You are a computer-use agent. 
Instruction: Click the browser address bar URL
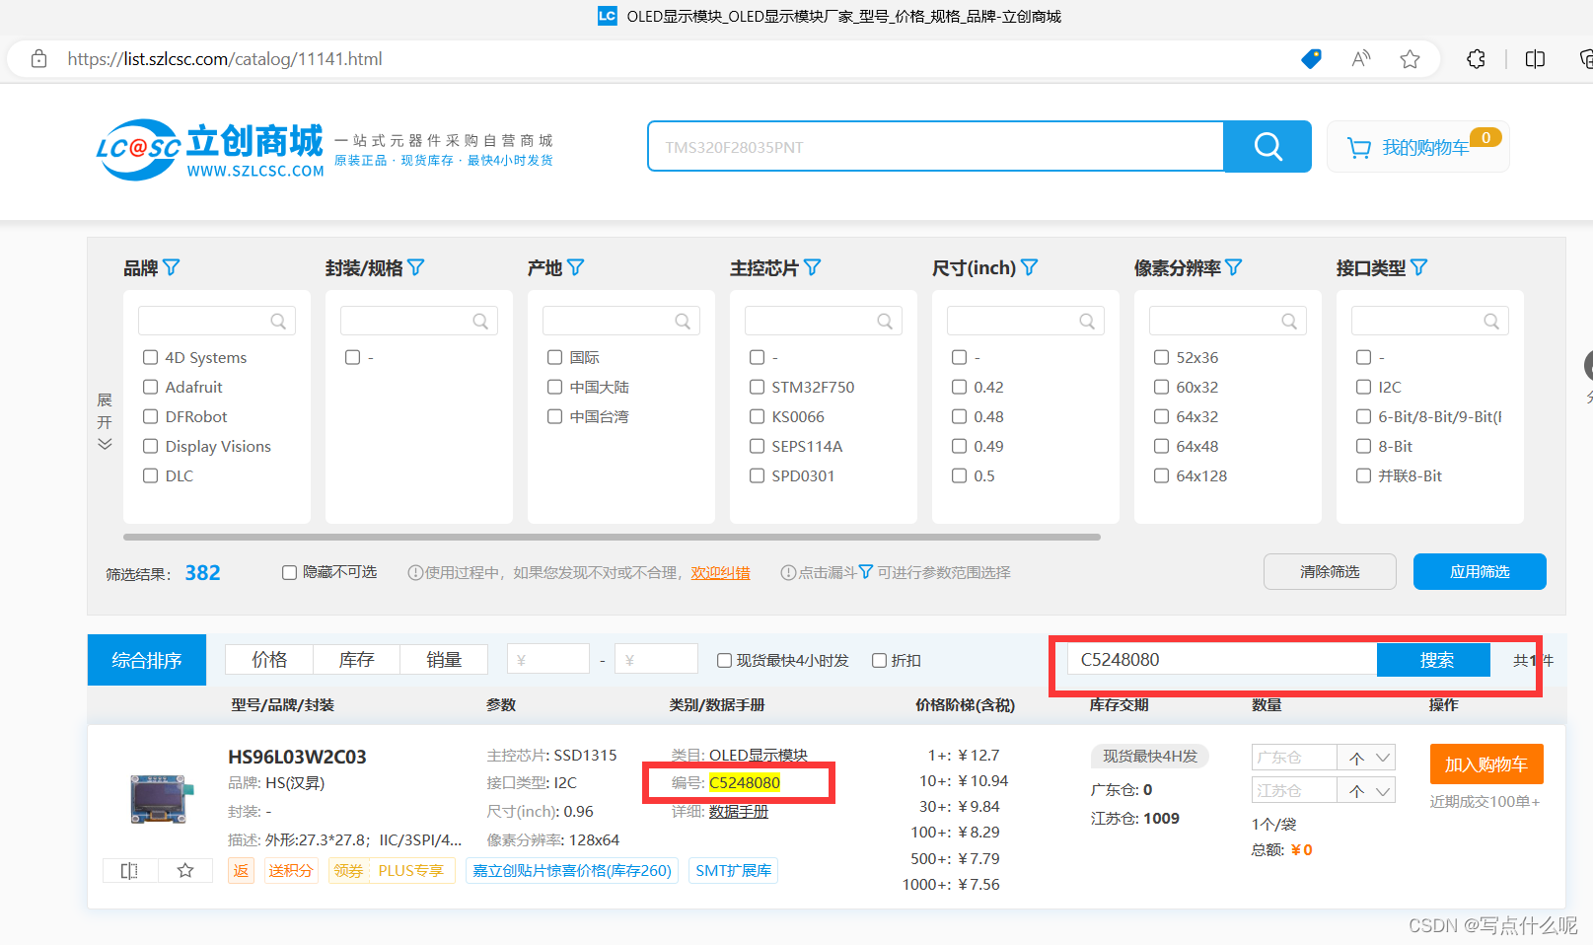(x=225, y=59)
